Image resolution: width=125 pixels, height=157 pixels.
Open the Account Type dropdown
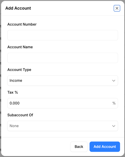coord(62,81)
